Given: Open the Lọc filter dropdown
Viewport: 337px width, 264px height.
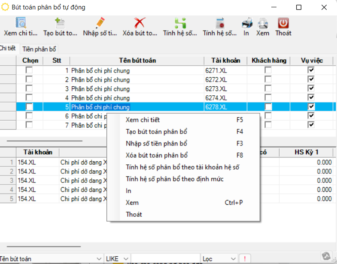Looking at the screenshot, I should click(x=234, y=259).
